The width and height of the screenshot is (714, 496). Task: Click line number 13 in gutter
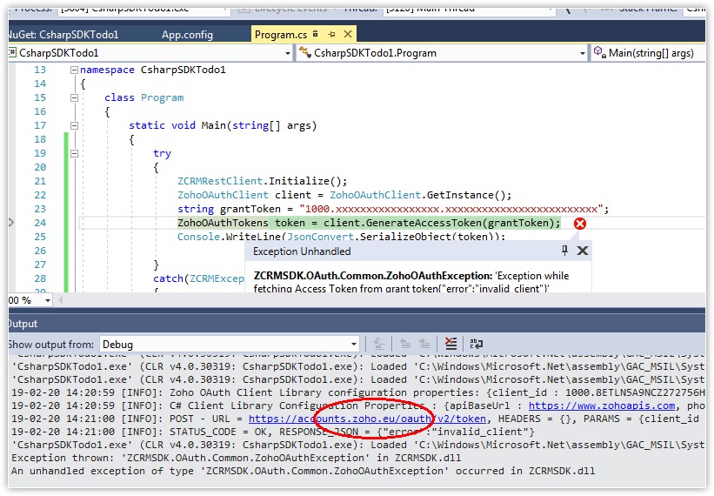[40, 70]
